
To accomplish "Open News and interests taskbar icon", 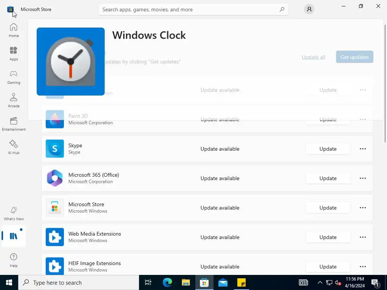I will pos(303,282).
